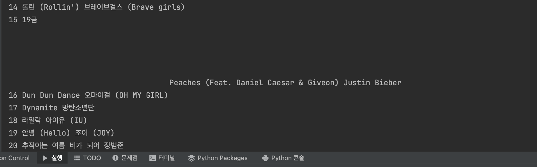Click the TODO list icon
Image resolution: width=537 pixels, height=167 pixels.
pyautogui.click(x=77, y=158)
